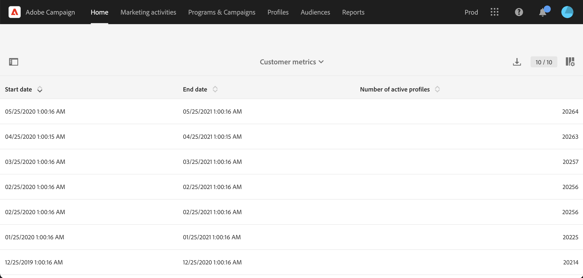Open the Audiences tab
The width and height of the screenshot is (583, 278).
pos(315,12)
